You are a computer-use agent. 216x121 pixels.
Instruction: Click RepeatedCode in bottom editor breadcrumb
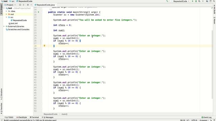point(51,114)
